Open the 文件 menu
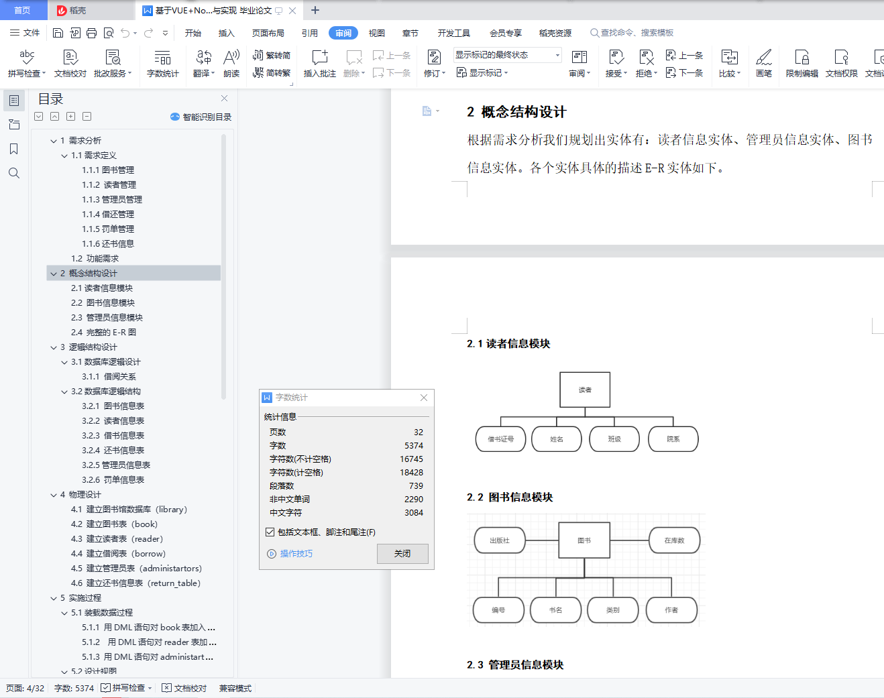This screenshot has height=698, width=884. coord(25,33)
